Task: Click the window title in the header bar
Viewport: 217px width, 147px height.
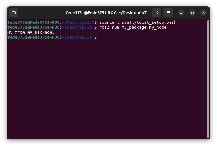Action: (x=106, y=13)
